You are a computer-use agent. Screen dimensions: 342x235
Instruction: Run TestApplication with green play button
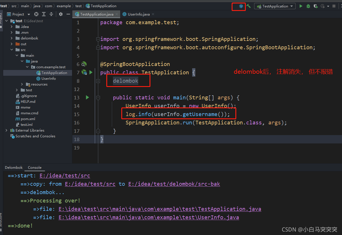pos(301,6)
